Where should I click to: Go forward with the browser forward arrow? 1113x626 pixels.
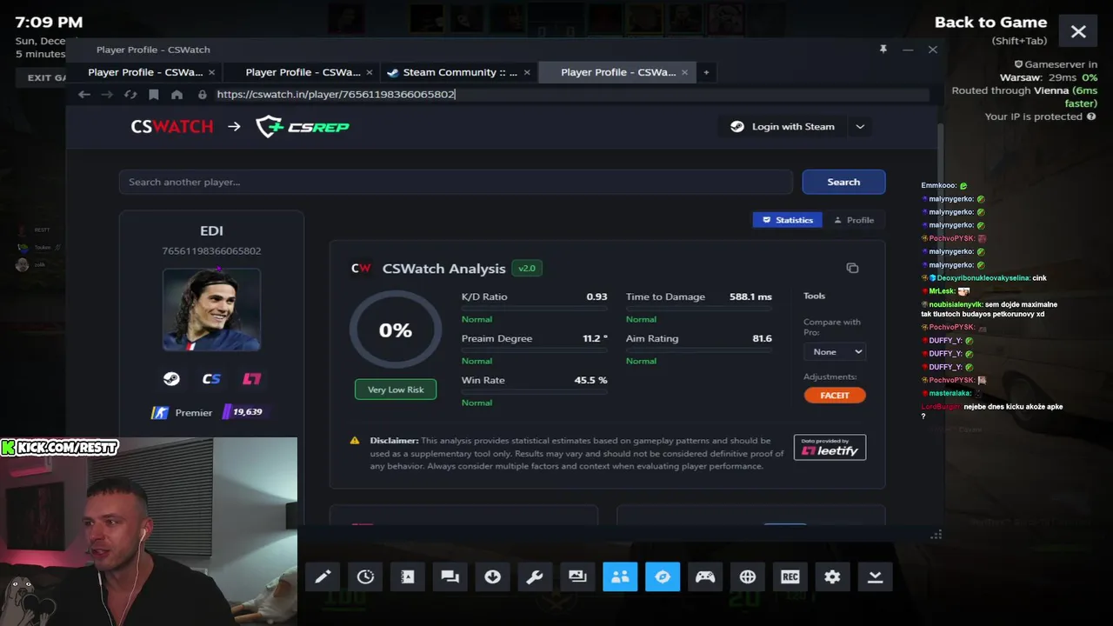pyautogui.click(x=107, y=94)
